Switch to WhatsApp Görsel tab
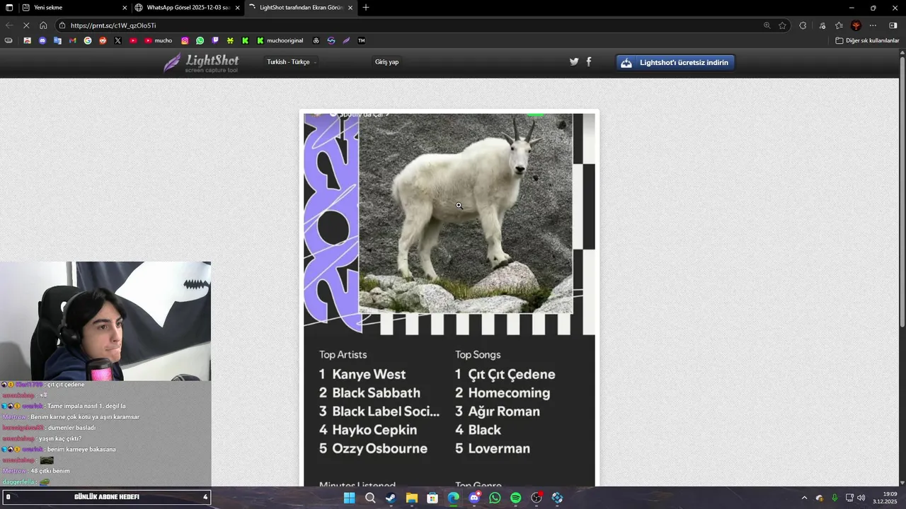 tap(188, 8)
